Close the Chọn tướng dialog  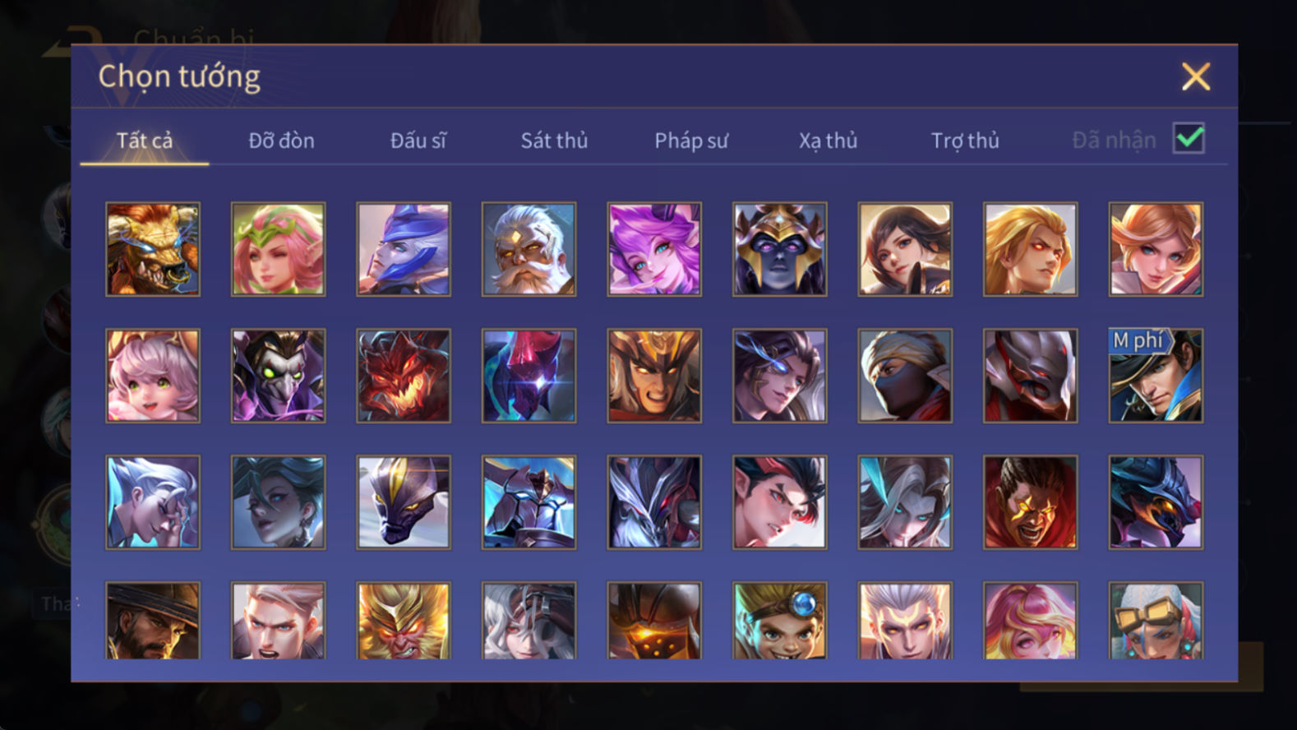click(1196, 76)
